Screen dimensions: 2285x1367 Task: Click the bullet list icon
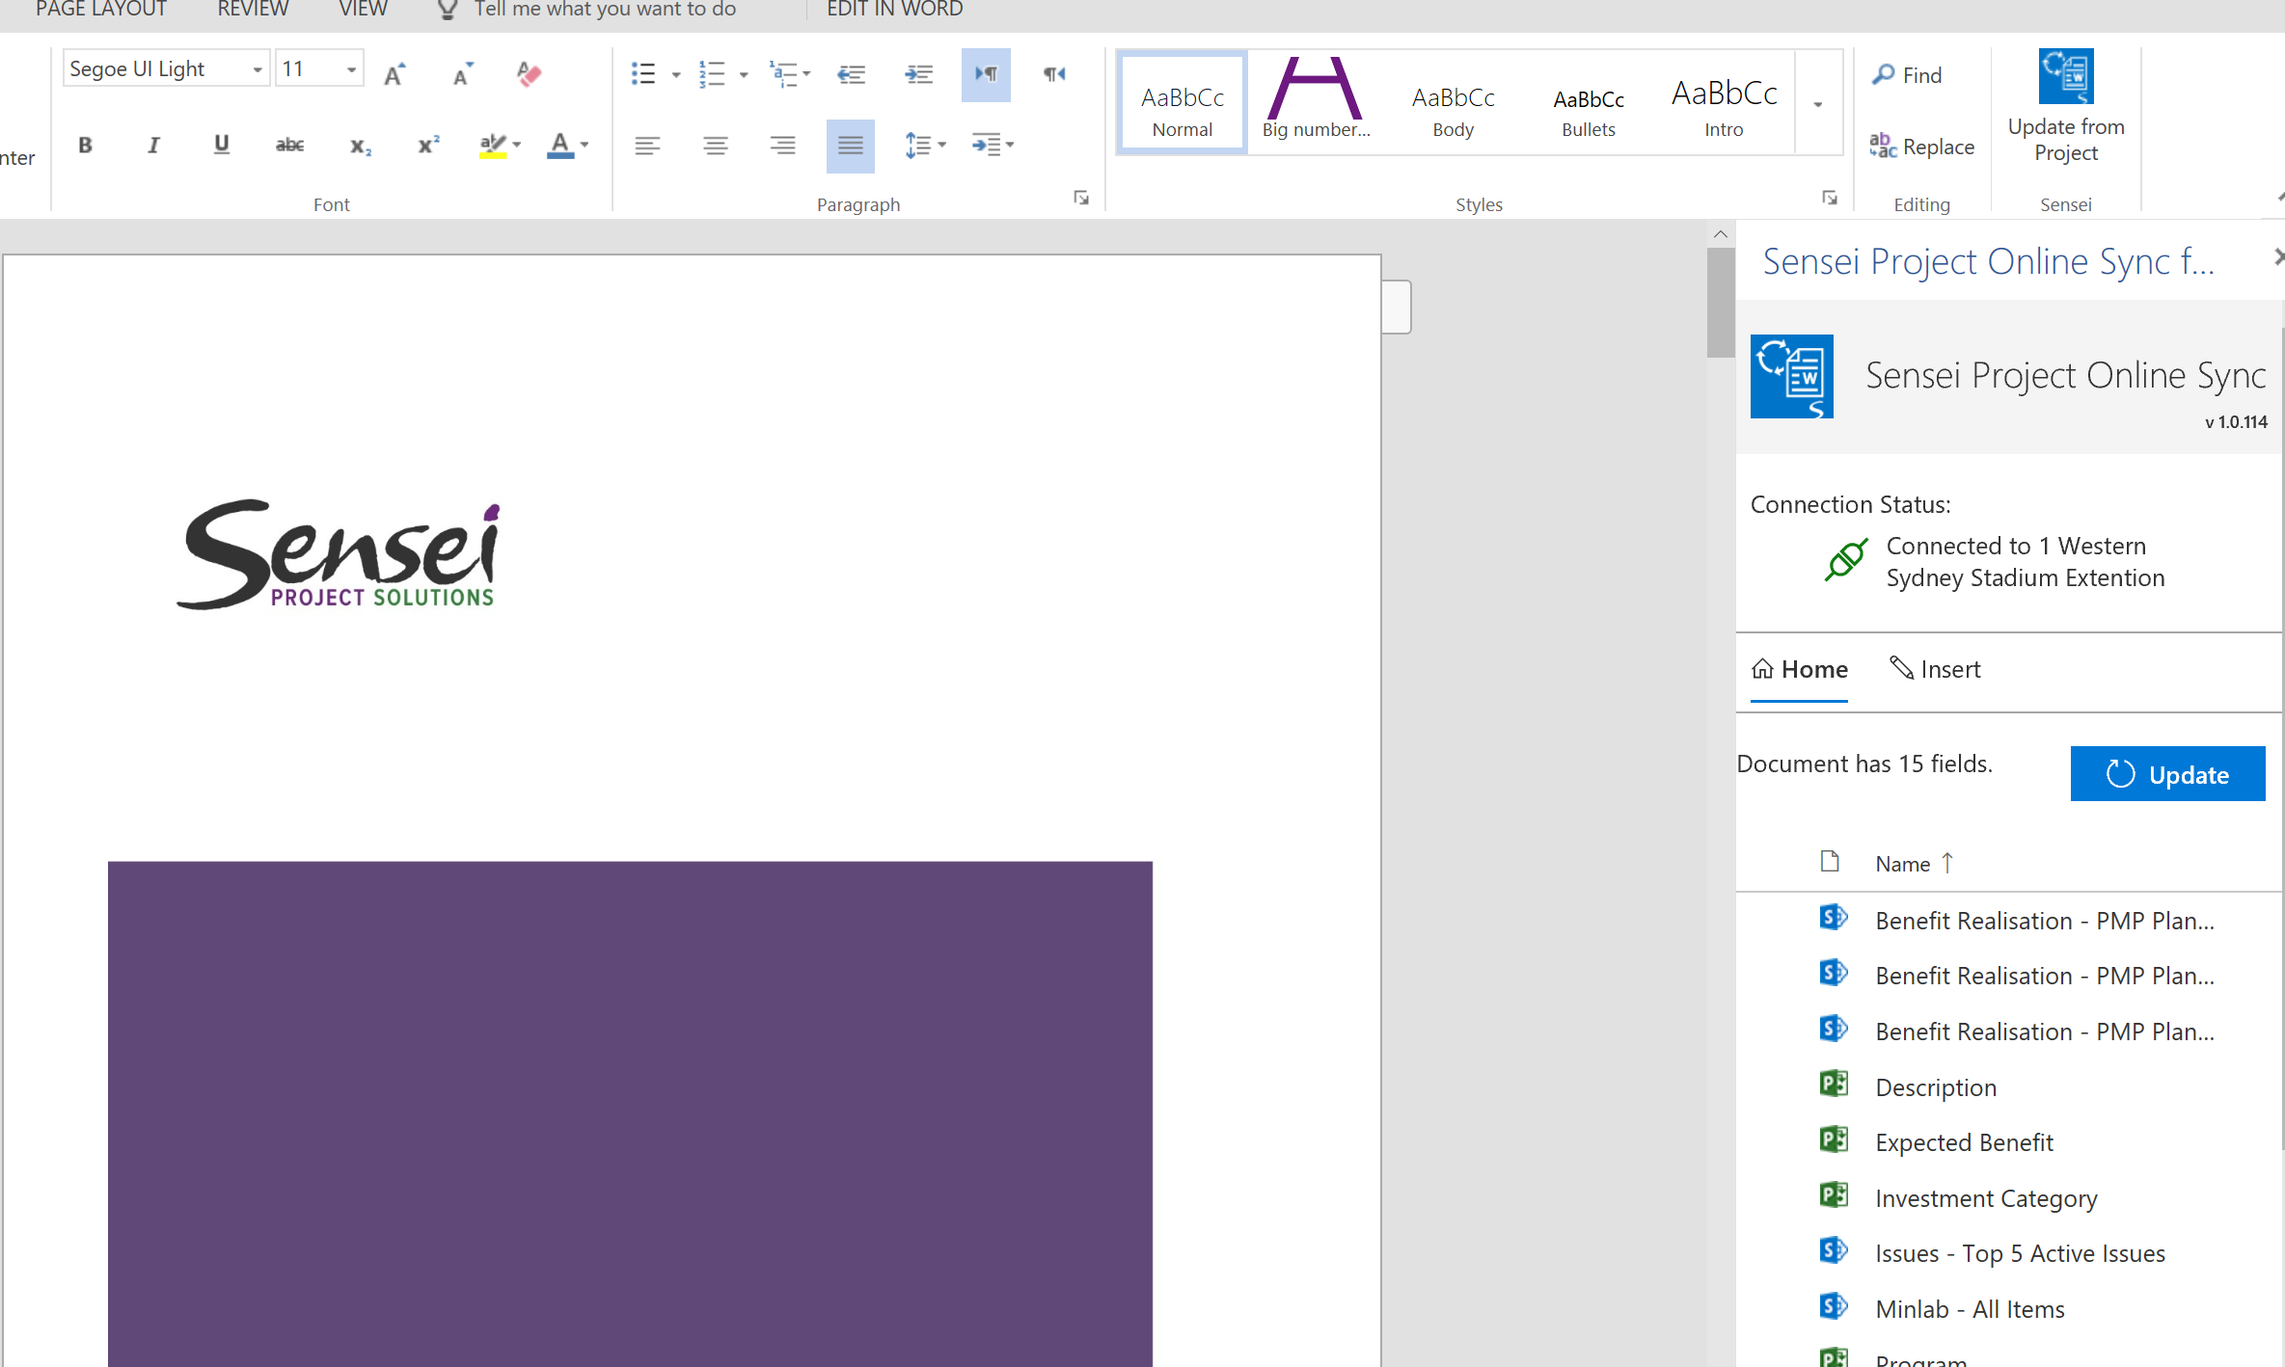coord(643,74)
